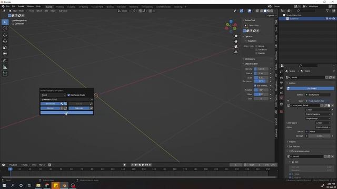Enable Affect Only Locations checkbox
Image resolution: width=337 pixels, height=189 pixels.
pos(256,49)
